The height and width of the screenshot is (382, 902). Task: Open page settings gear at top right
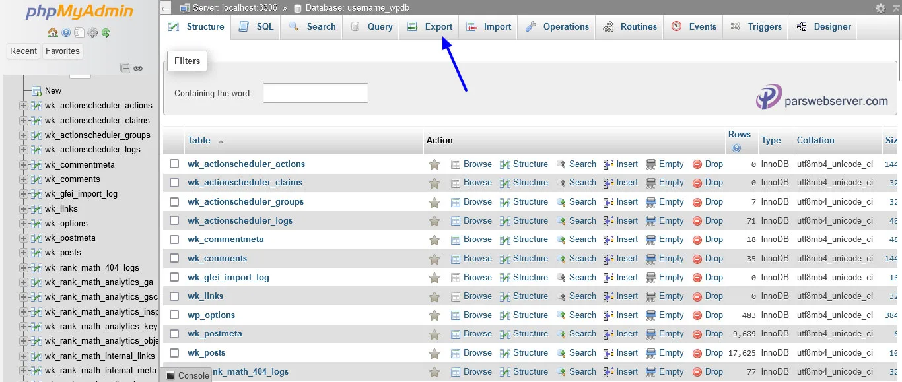point(880,8)
